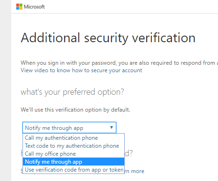The image size is (218, 181).
Task: Open the 'View video to know how to secure your account' link
Action: point(82,70)
